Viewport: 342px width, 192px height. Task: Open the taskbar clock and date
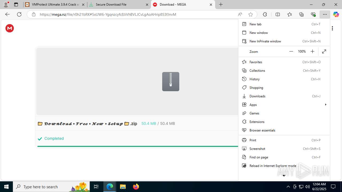(319, 187)
